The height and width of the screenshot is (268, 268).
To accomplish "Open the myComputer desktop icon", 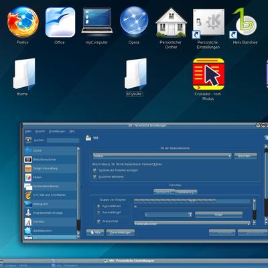I will [97, 21].
